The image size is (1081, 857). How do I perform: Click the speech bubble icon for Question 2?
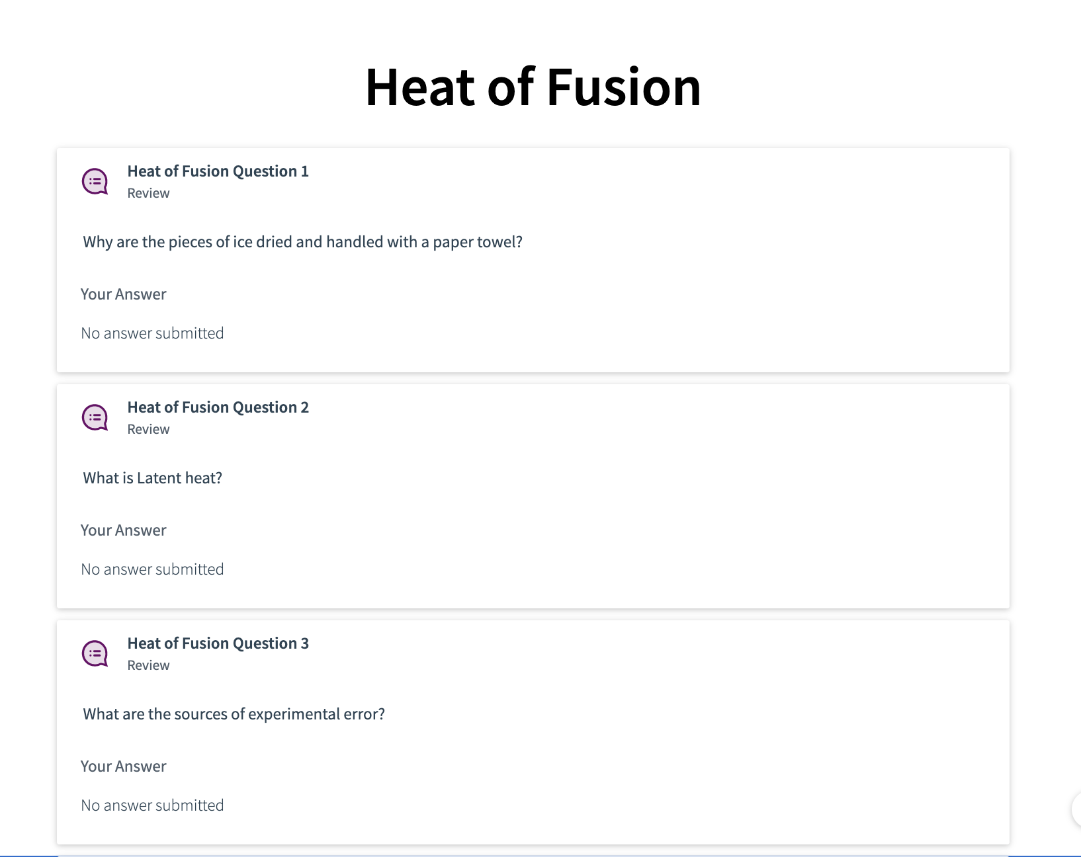(x=93, y=418)
